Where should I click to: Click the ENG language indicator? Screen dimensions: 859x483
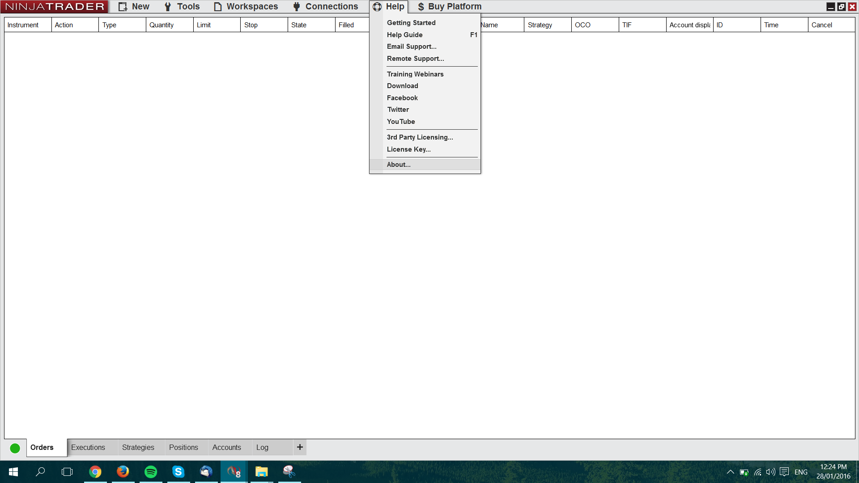click(801, 472)
